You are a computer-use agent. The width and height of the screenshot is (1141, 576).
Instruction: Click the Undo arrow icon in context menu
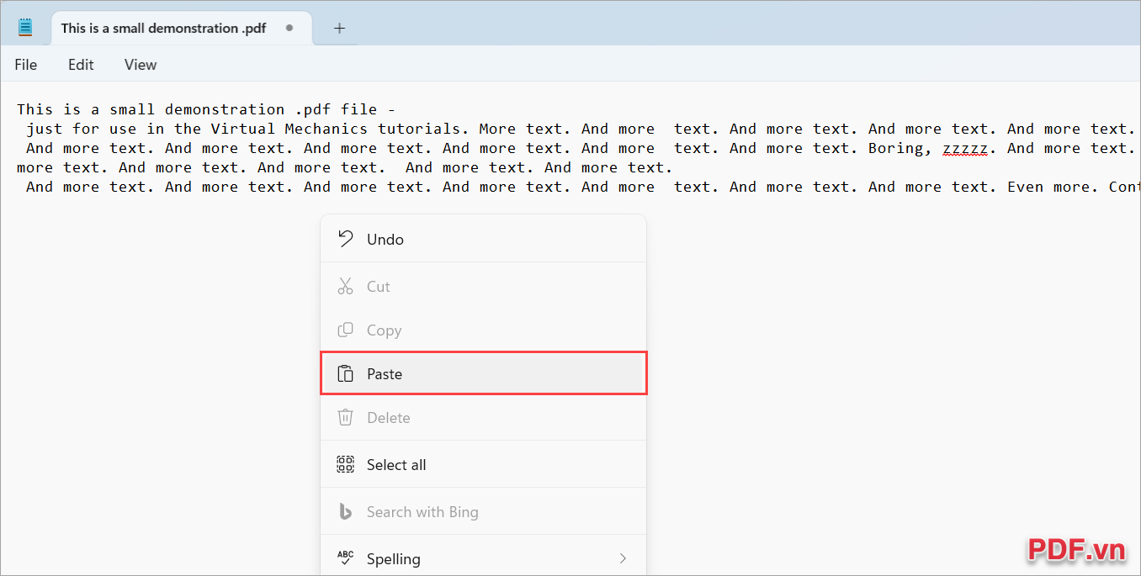coord(345,239)
